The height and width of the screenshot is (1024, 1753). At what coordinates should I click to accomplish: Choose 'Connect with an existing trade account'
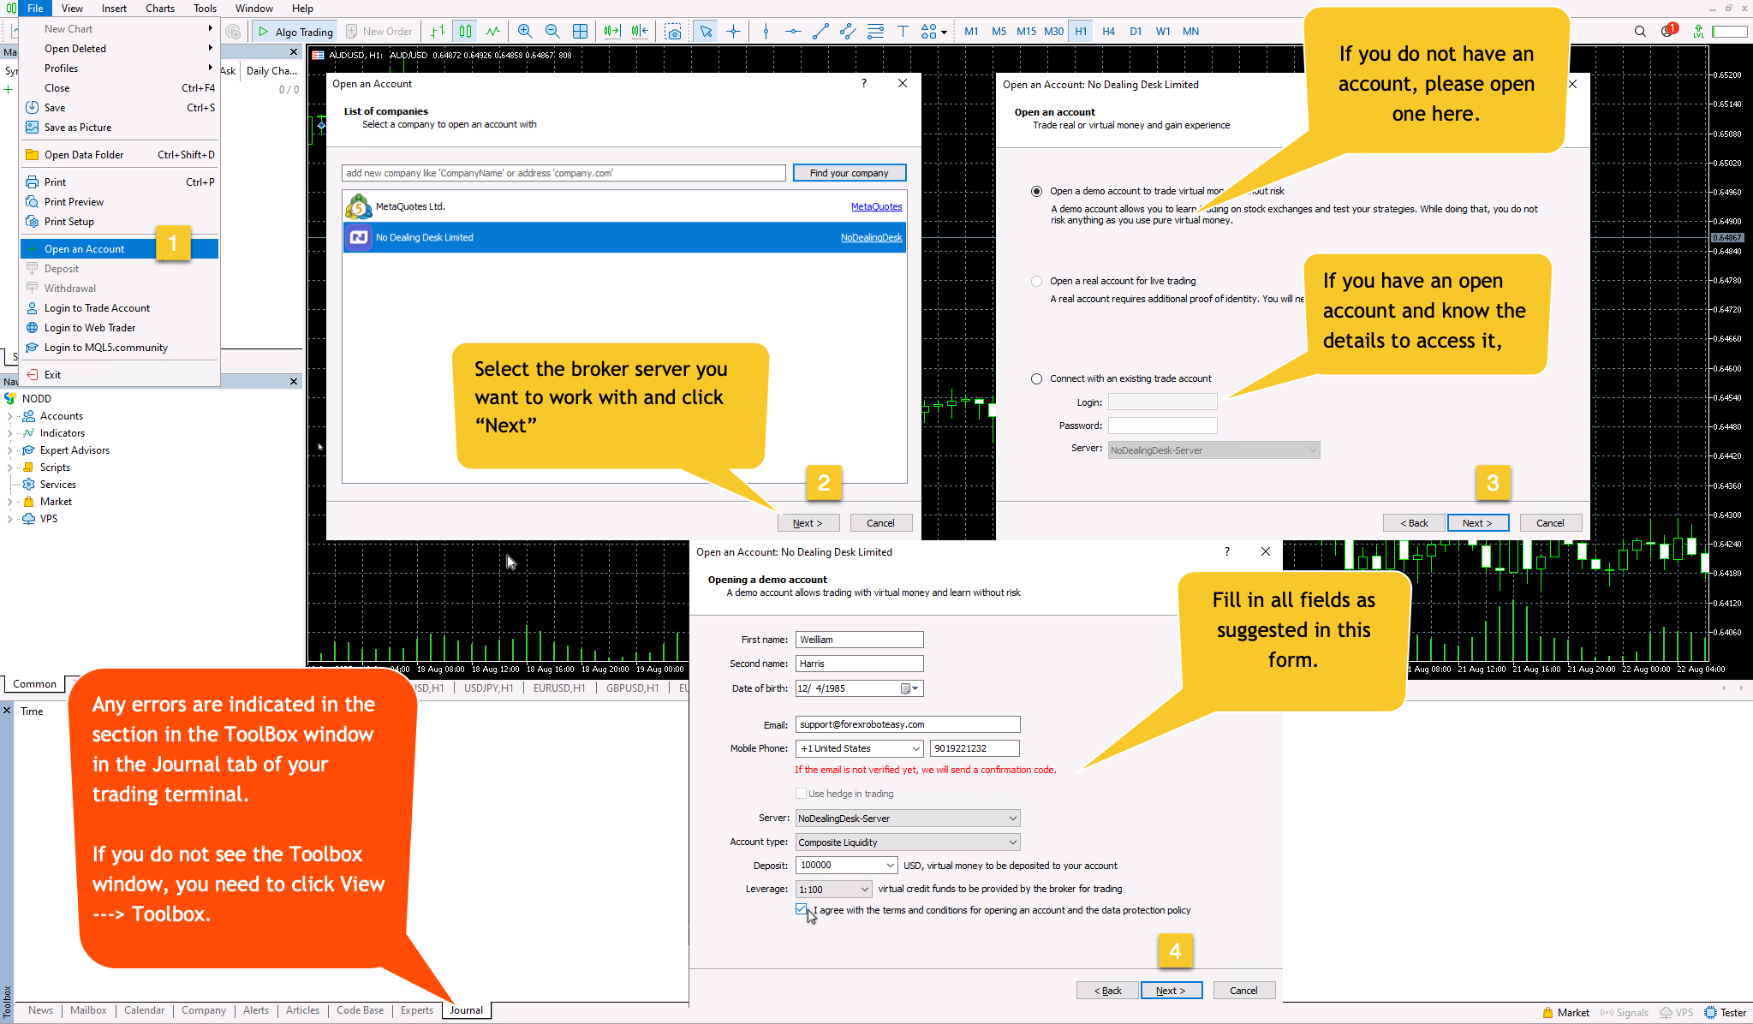(1037, 378)
